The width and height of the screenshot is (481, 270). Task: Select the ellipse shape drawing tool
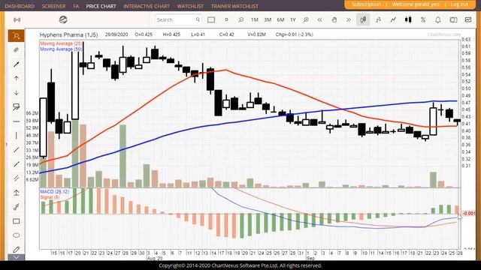[x=17, y=235]
